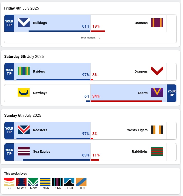
Task: Click the Dragons red chevron logo
Action: pos(157,71)
